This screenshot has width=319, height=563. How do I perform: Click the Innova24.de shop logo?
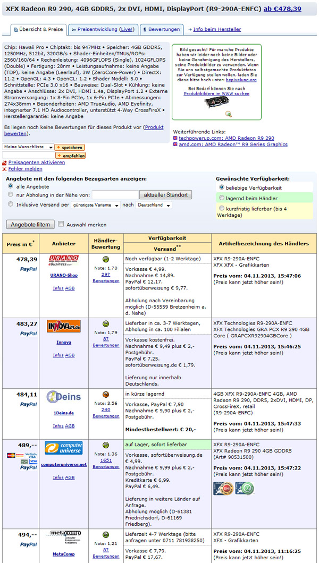coord(64,325)
